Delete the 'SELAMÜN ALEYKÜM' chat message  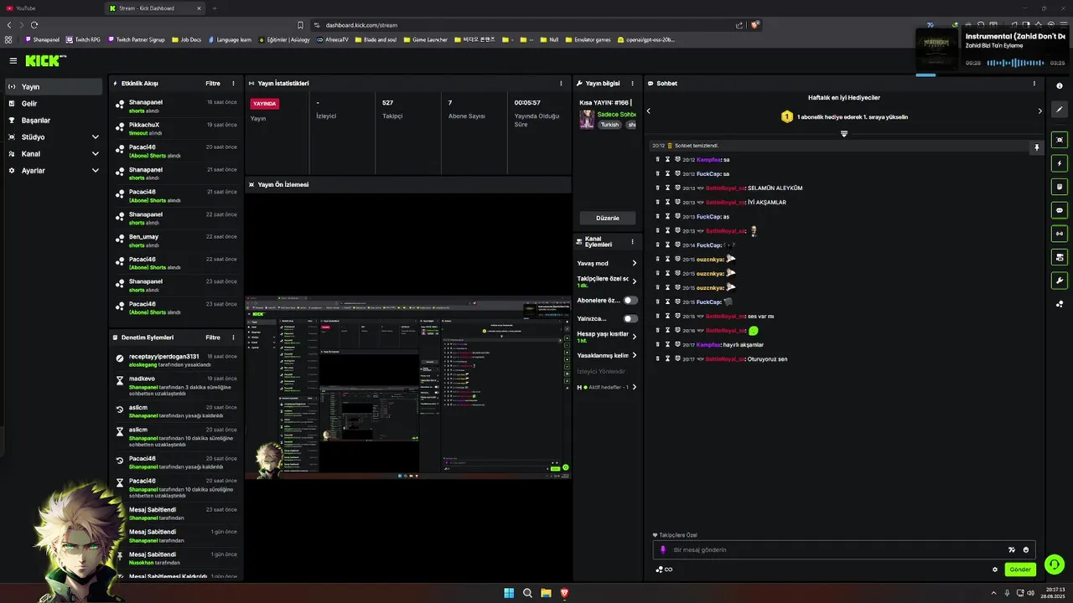coord(657,188)
